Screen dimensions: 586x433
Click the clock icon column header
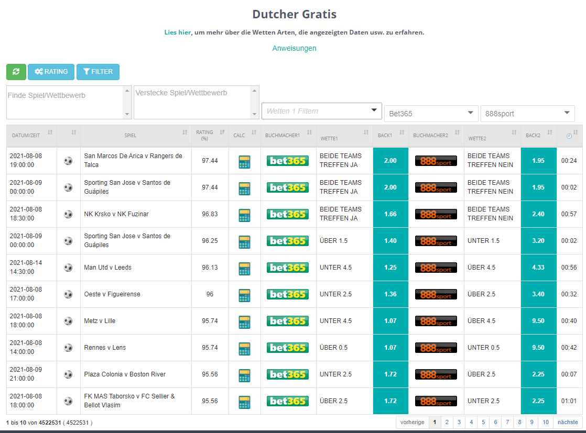coord(569,136)
